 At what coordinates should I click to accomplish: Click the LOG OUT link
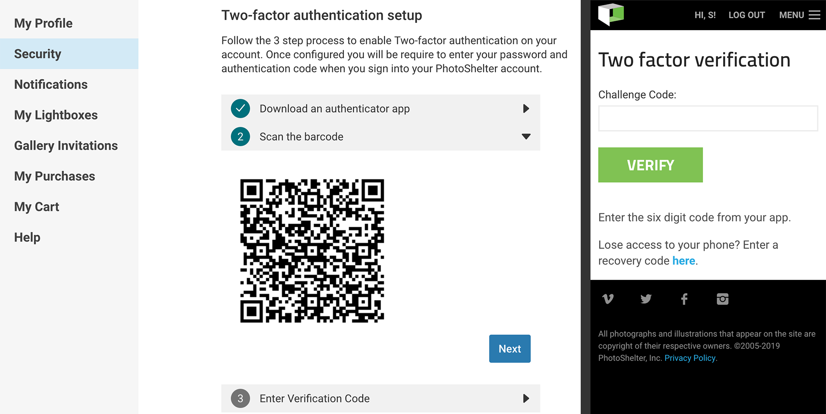(x=747, y=15)
